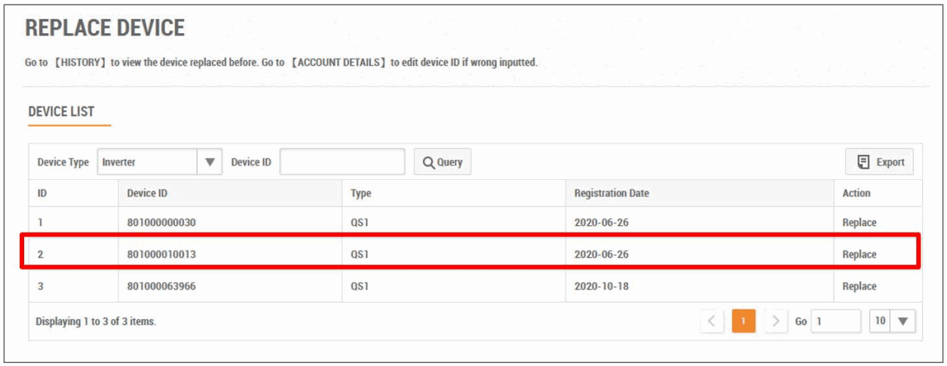Export the device list

point(879,162)
